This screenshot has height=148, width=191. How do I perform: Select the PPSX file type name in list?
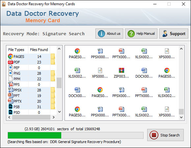pos(17,90)
